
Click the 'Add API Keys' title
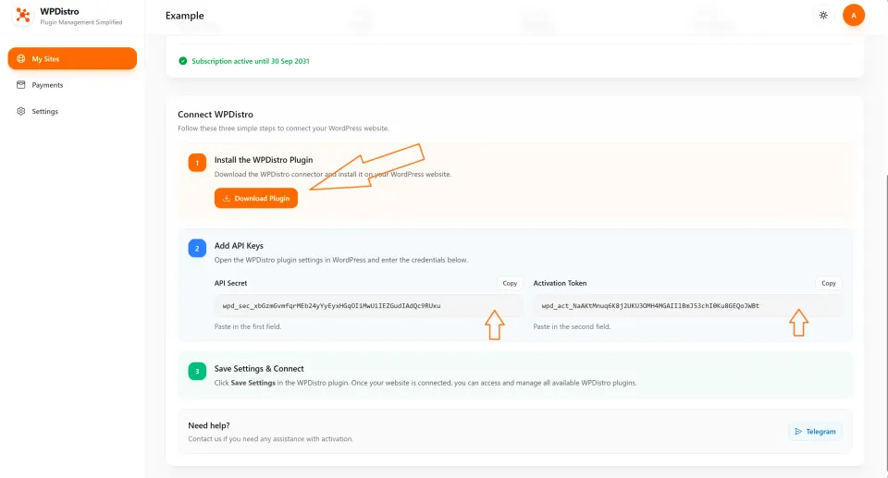coord(239,246)
